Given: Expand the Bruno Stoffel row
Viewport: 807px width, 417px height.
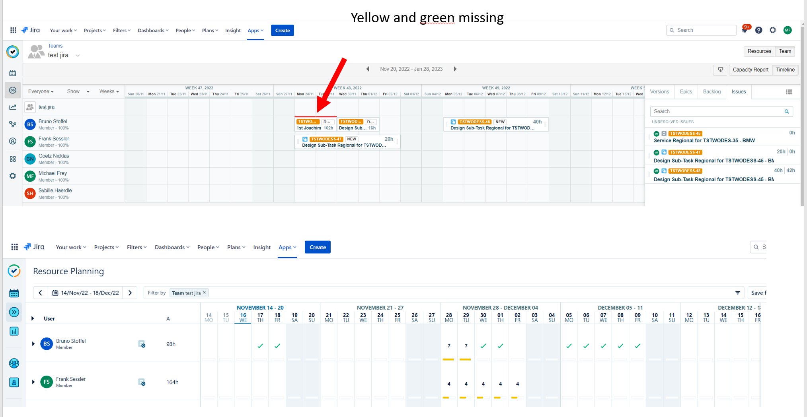Looking at the screenshot, I should 33,344.
